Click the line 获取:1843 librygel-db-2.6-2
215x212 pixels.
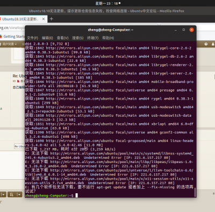[x=109, y=59]
